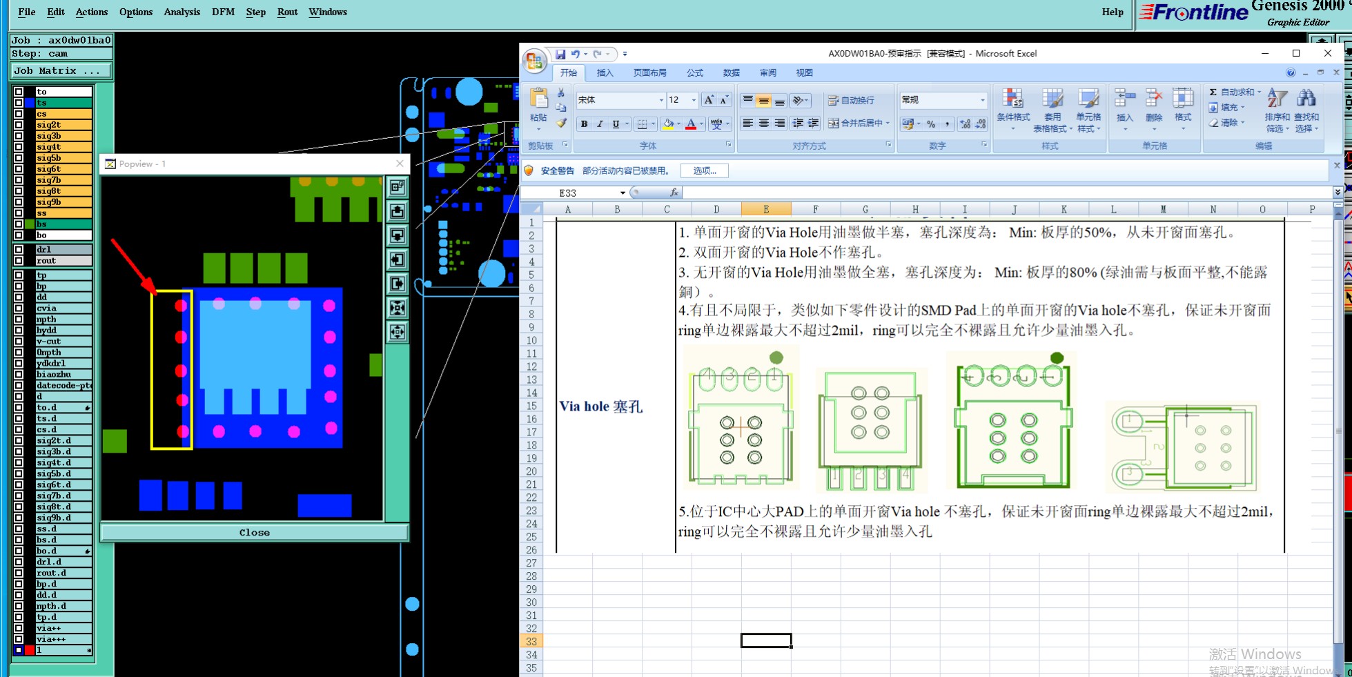Toggle the checkbox for layer ss
Viewport: 1352px width, 677px height.
pos(19,213)
